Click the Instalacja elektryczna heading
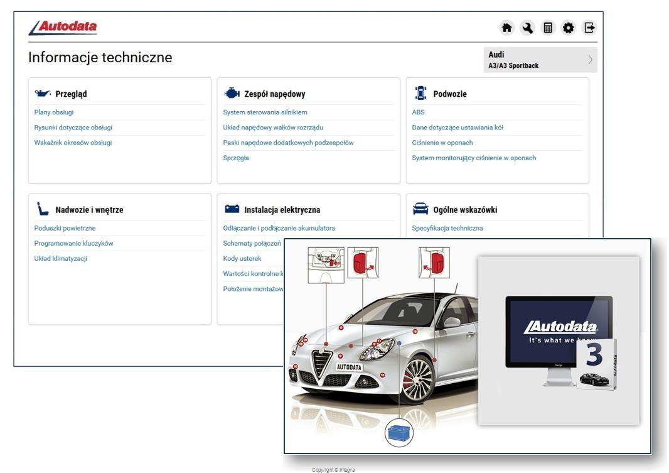 tap(282, 210)
